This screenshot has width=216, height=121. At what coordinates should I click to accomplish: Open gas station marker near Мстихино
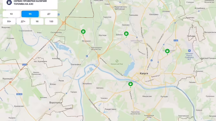click(83, 32)
